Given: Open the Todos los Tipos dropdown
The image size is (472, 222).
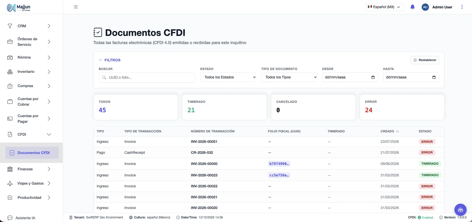Looking at the screenshot, I should point(289,77).
